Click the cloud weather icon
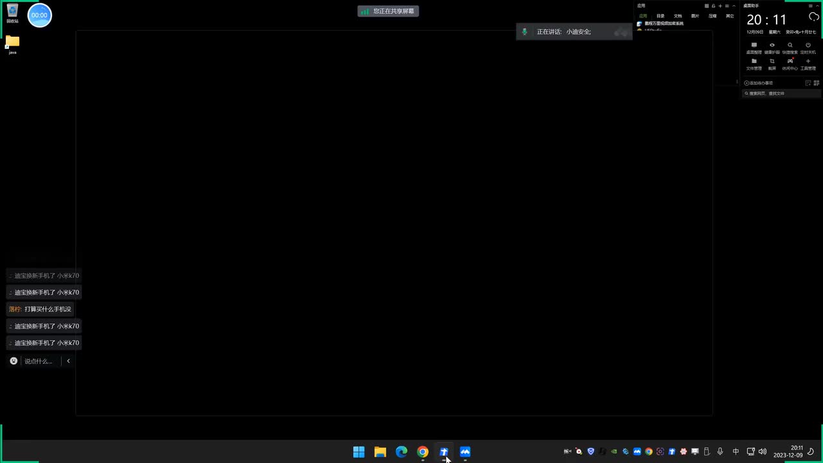The width and height of the screenshot is (823, 463). coord(813,17)
